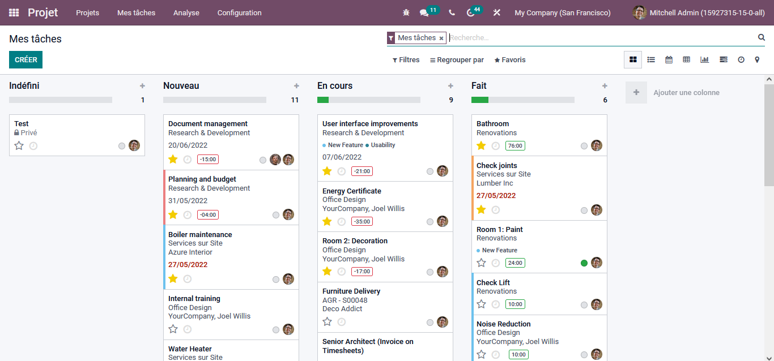Add a task in Nouveau column
774x361 pixels.
(296, 86)
